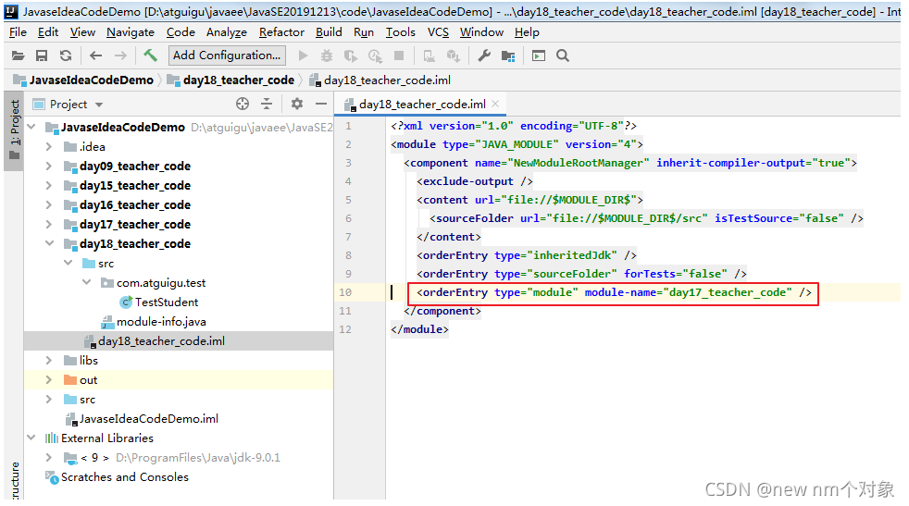Expand the day17_teacher_code module

49,224
